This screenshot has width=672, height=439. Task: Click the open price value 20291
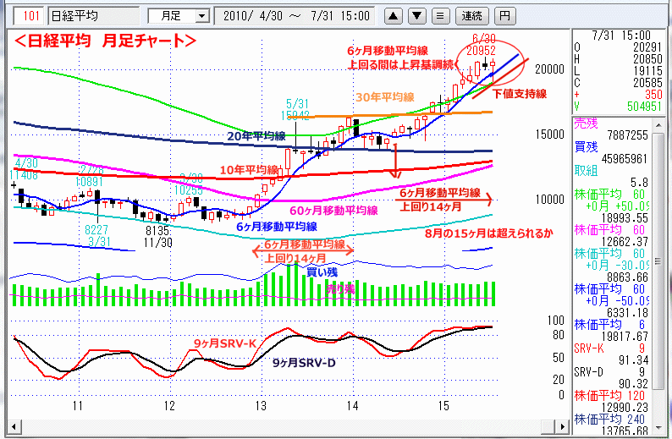pyautogui.click(x=647, y=47)
